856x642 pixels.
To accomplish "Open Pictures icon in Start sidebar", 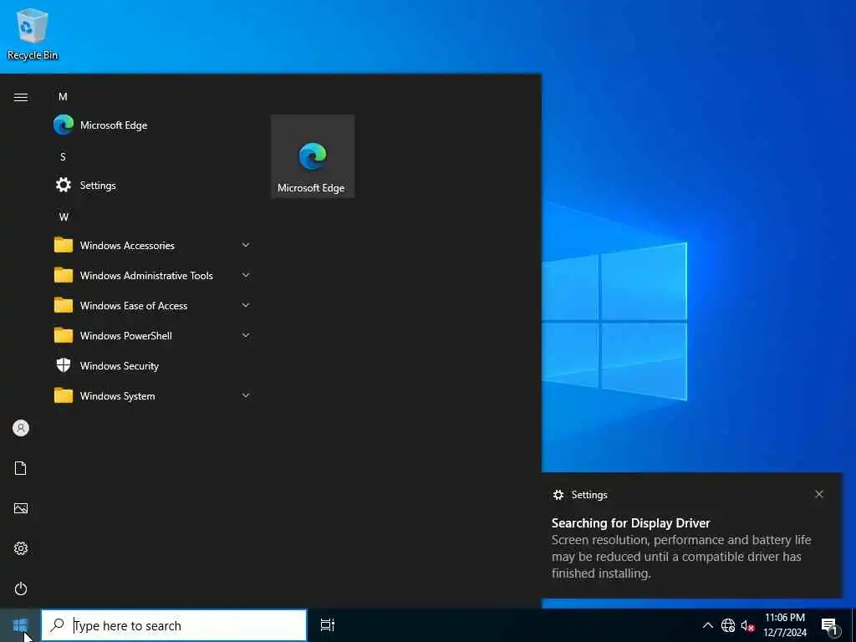I will [21, 508].
